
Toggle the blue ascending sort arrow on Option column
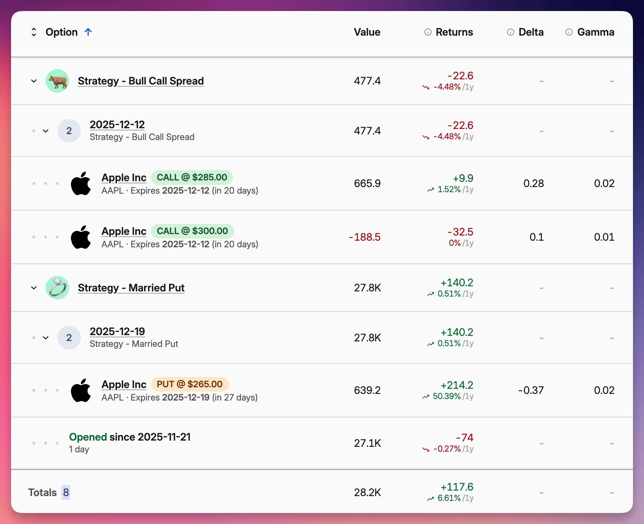coord(88,32)
